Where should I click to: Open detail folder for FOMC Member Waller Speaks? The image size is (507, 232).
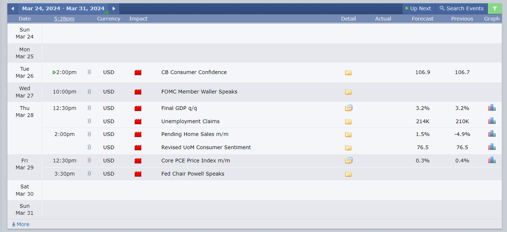point(348,92)
